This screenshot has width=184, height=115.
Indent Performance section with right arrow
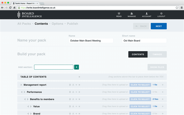click(25, 92)
